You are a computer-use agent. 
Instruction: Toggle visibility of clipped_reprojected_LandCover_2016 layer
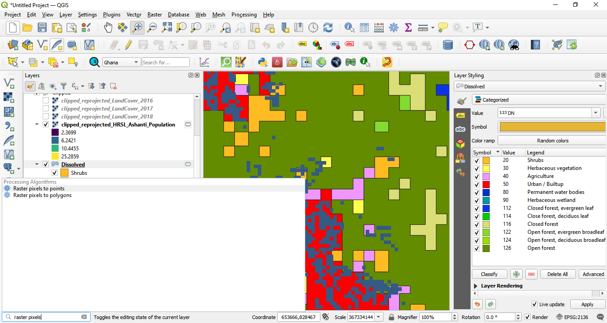pyautogui.click(x=46, y=101)
